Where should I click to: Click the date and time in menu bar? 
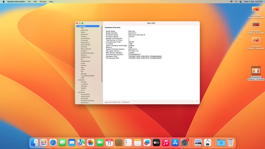tap(253, 2)
